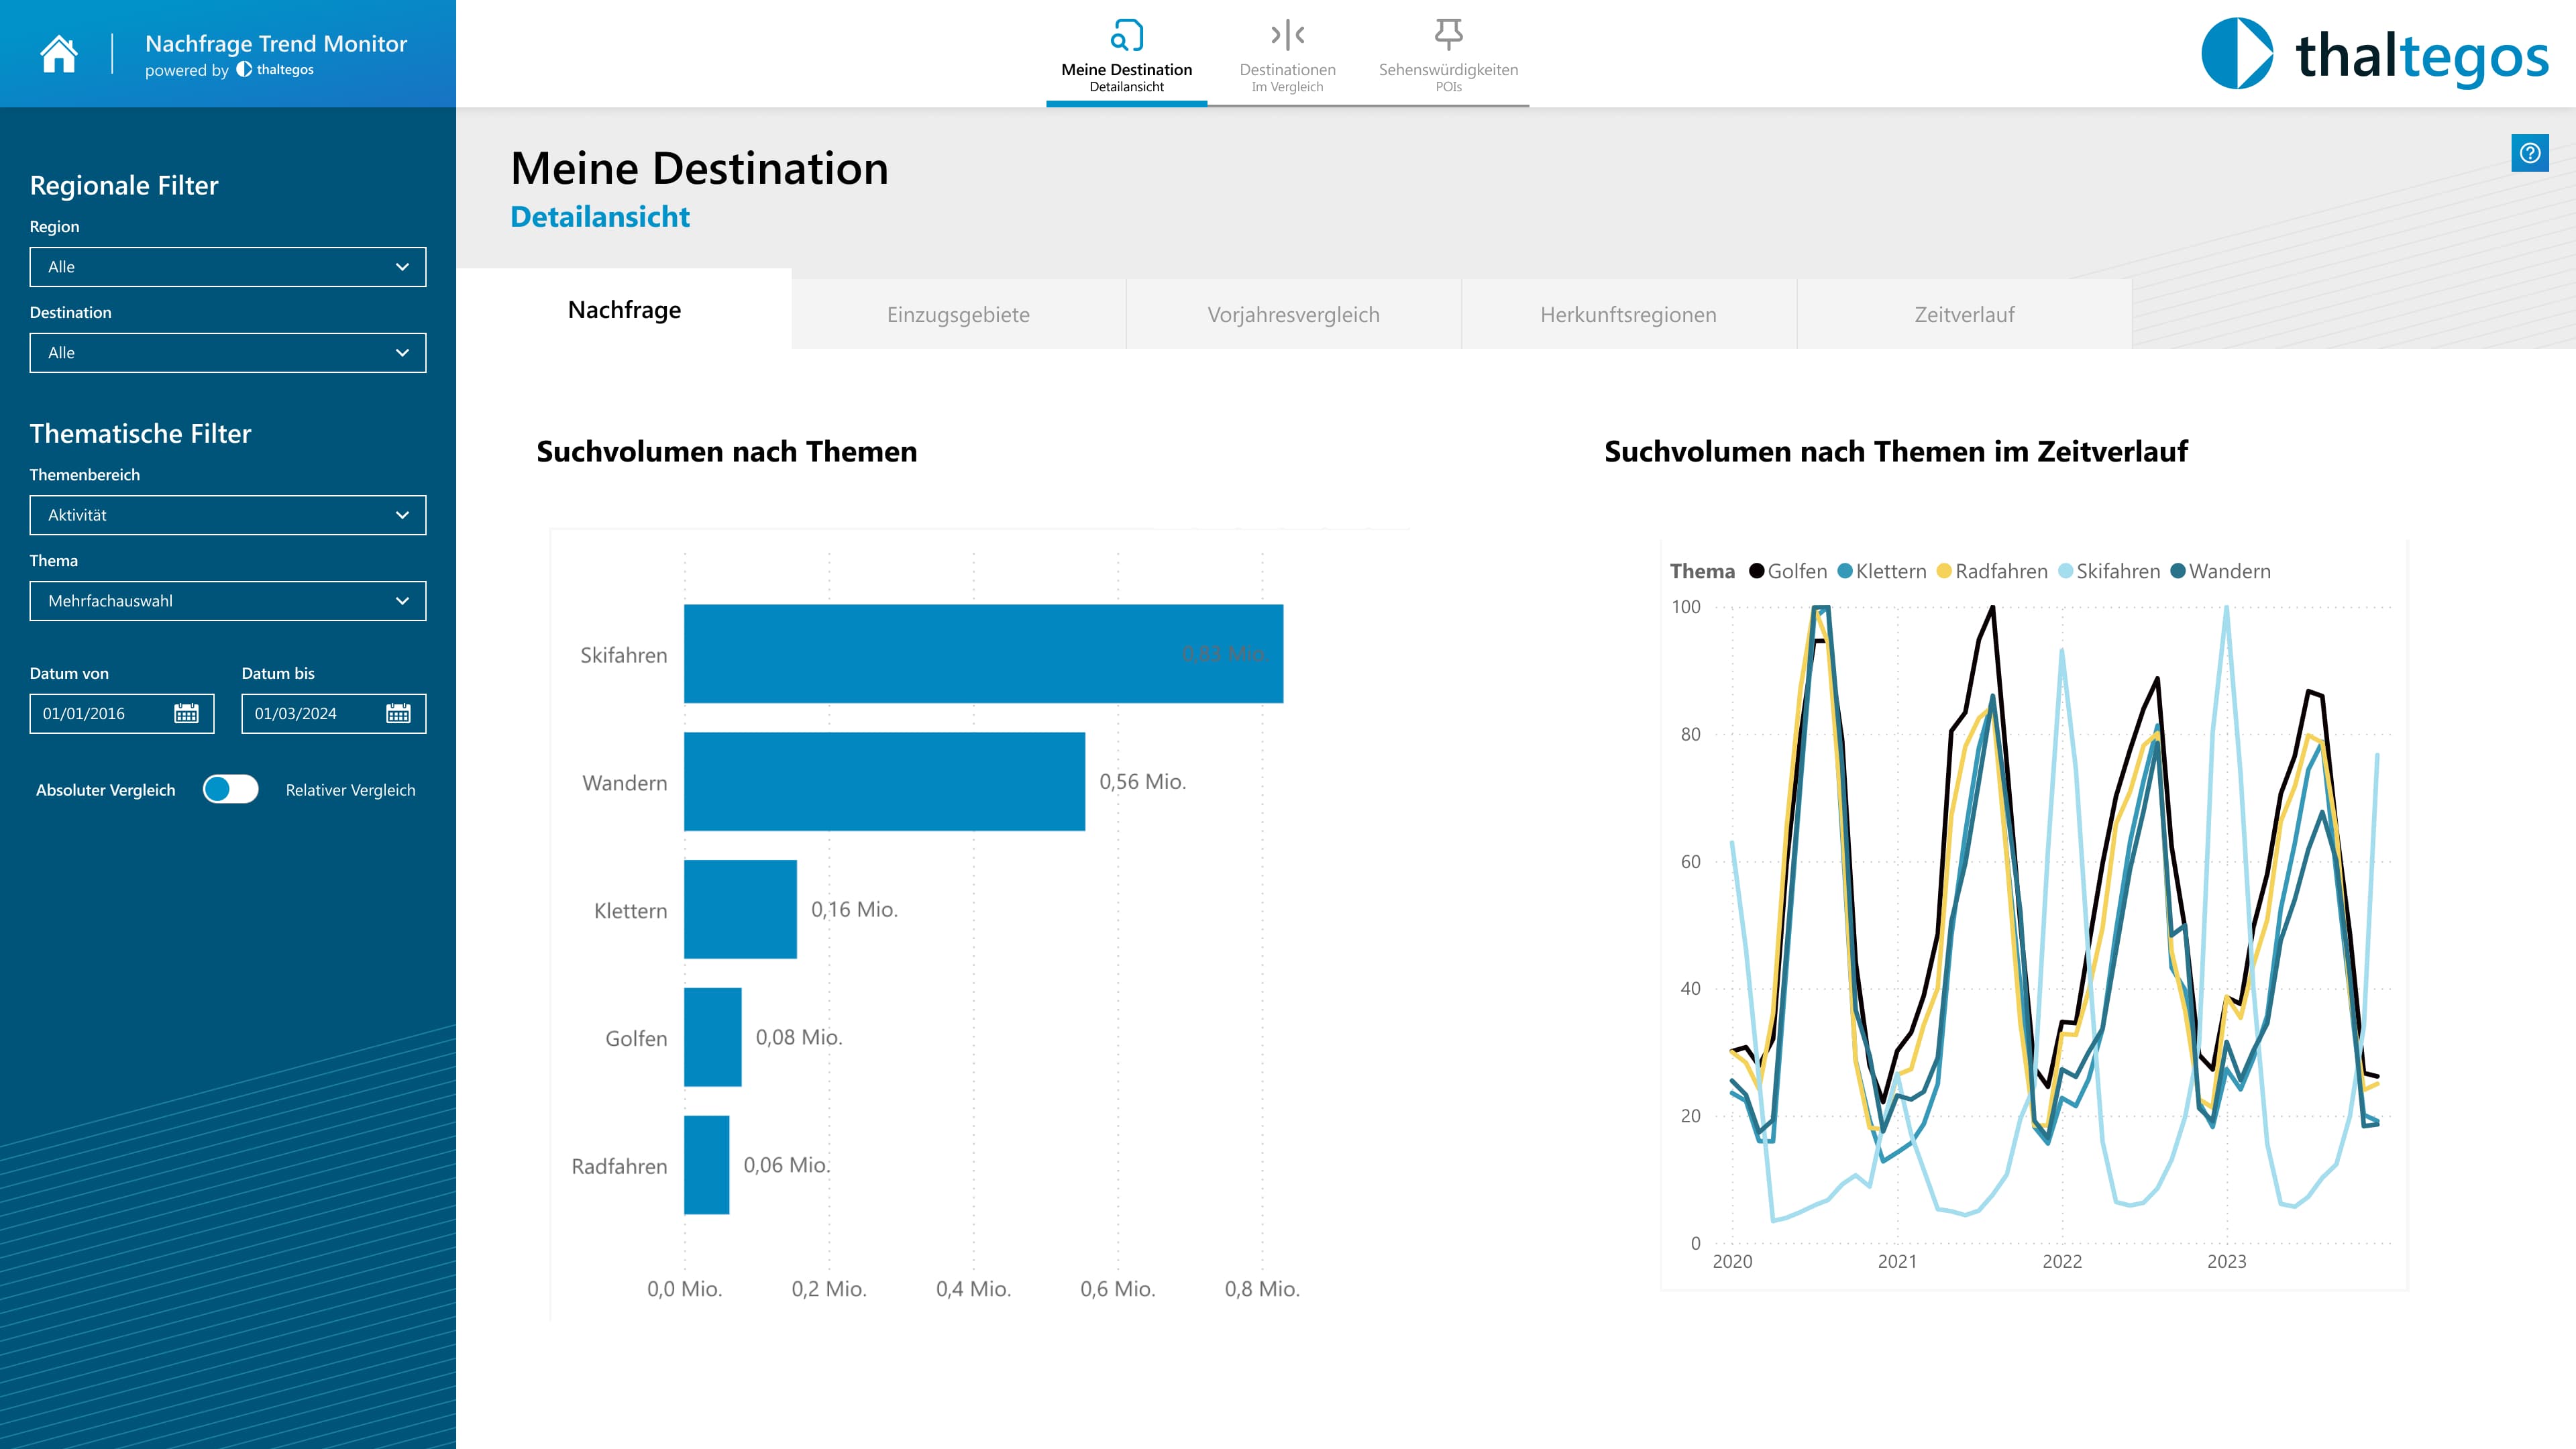The image size is (2576, 1449).
Task: Open the Datum bis calendar picker
Action: coord(398,713)
